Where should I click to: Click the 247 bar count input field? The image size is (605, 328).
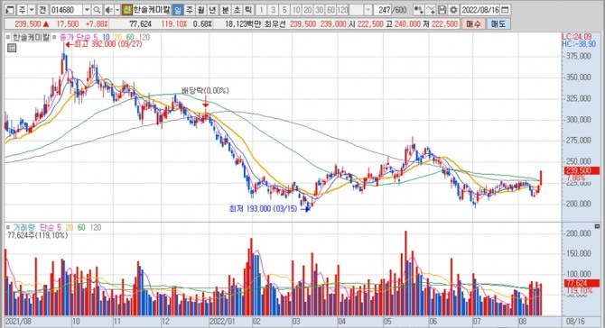pyautogui.click(x=384, y=10)
